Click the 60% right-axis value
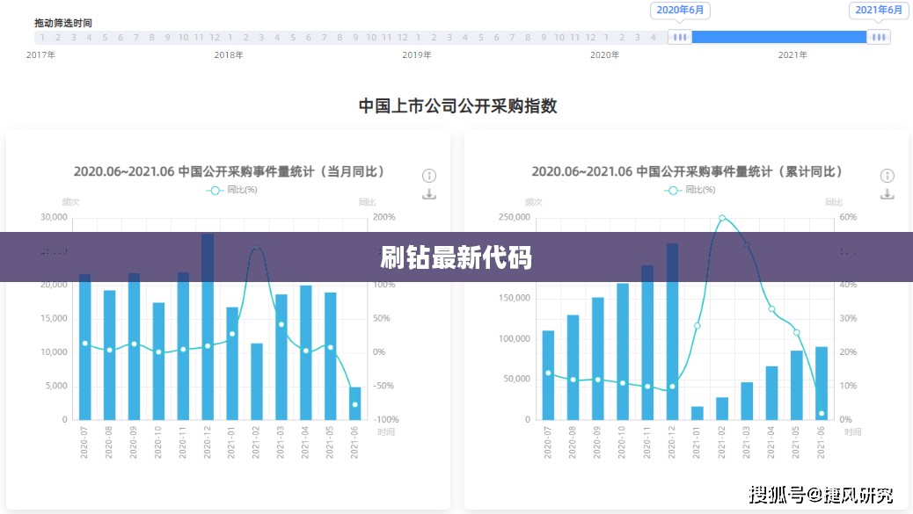 (x=848, y=217)
